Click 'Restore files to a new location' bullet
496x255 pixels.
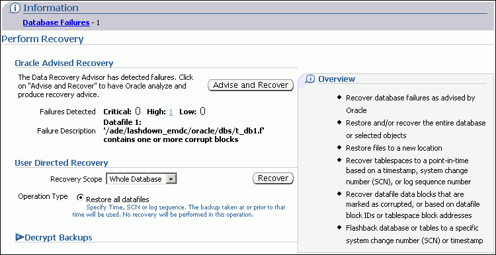tap(394, 148)
